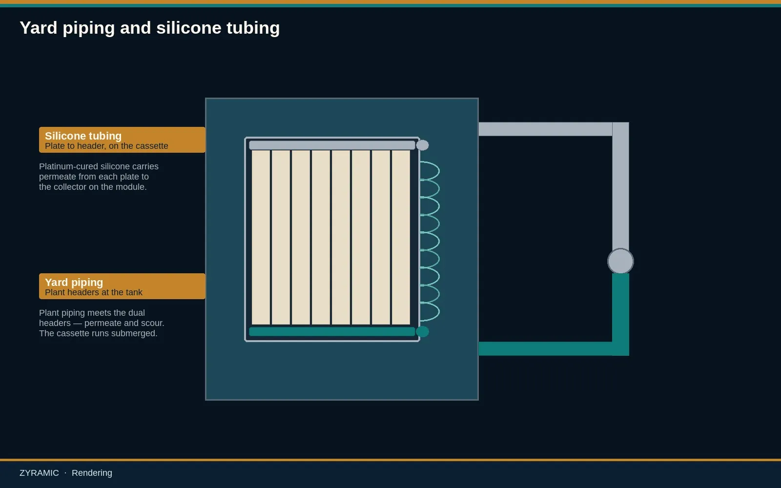Click the 'Plant piping meets the dual' description text

click(x=102, y=323)
